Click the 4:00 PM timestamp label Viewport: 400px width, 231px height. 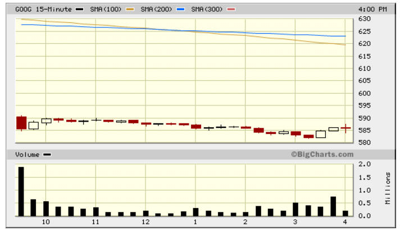point(372,10)
